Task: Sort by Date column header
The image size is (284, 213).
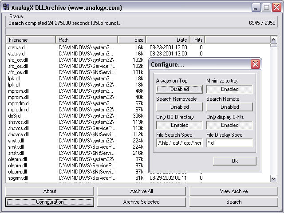Action: [x=168, y=39]
